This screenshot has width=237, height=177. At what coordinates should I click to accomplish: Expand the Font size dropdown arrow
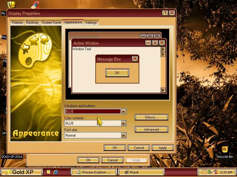(x=124, y=135)
